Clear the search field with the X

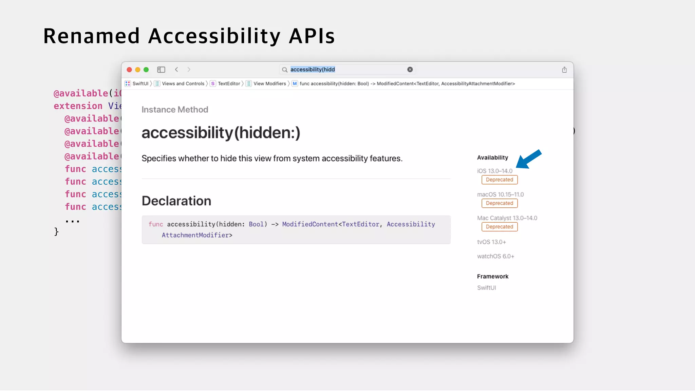click(410, 70)
